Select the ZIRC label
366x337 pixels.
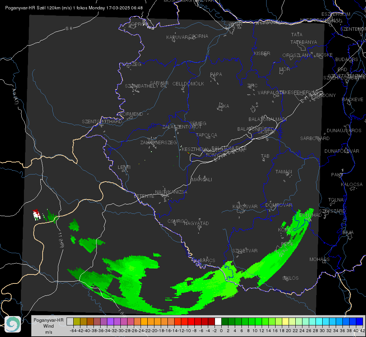(x=252, y=86)
